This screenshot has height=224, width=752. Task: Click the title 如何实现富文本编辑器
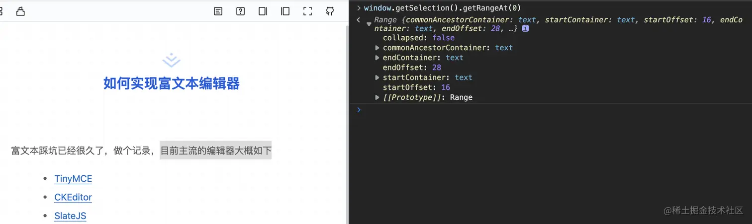tap(172, 83)
